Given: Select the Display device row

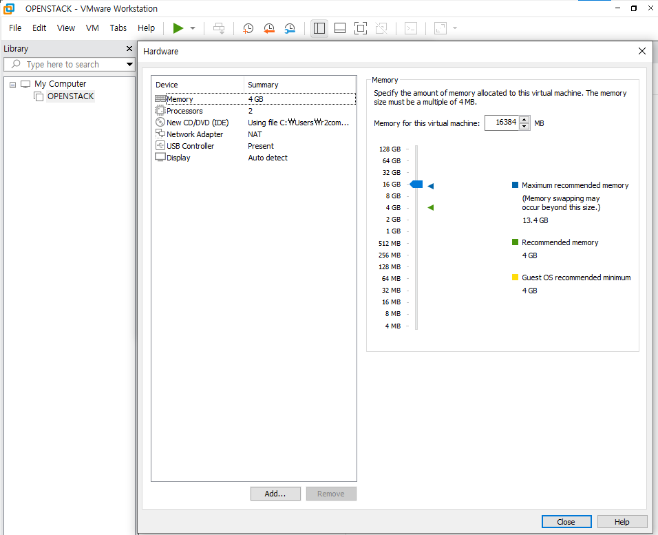Looking at the screenshot, I should coord(255,158).
